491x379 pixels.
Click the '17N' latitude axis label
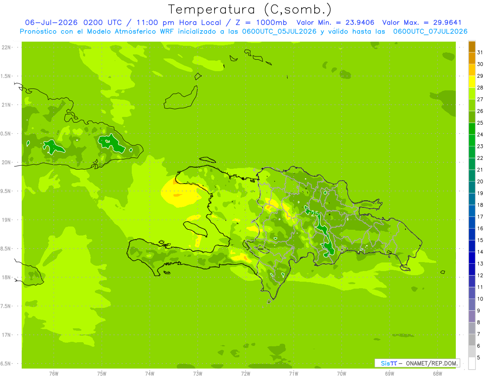(x=7, y=335)
